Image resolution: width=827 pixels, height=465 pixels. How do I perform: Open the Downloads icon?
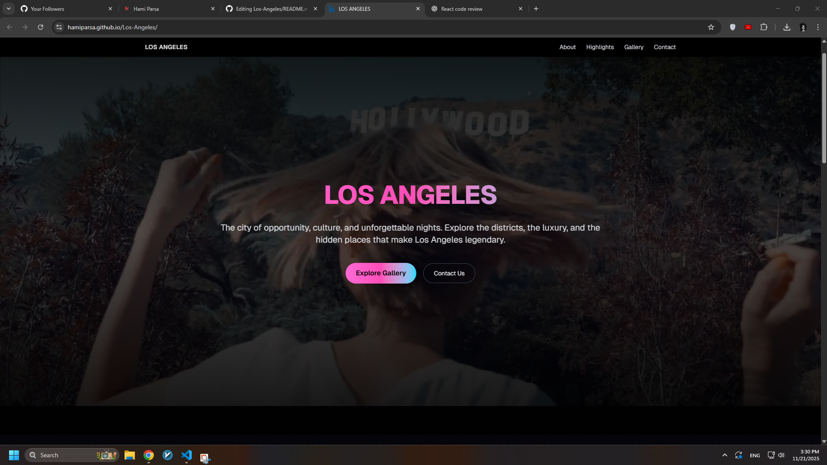point(787,27)
